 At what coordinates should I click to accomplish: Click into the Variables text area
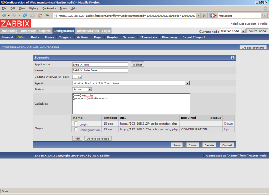131,104
